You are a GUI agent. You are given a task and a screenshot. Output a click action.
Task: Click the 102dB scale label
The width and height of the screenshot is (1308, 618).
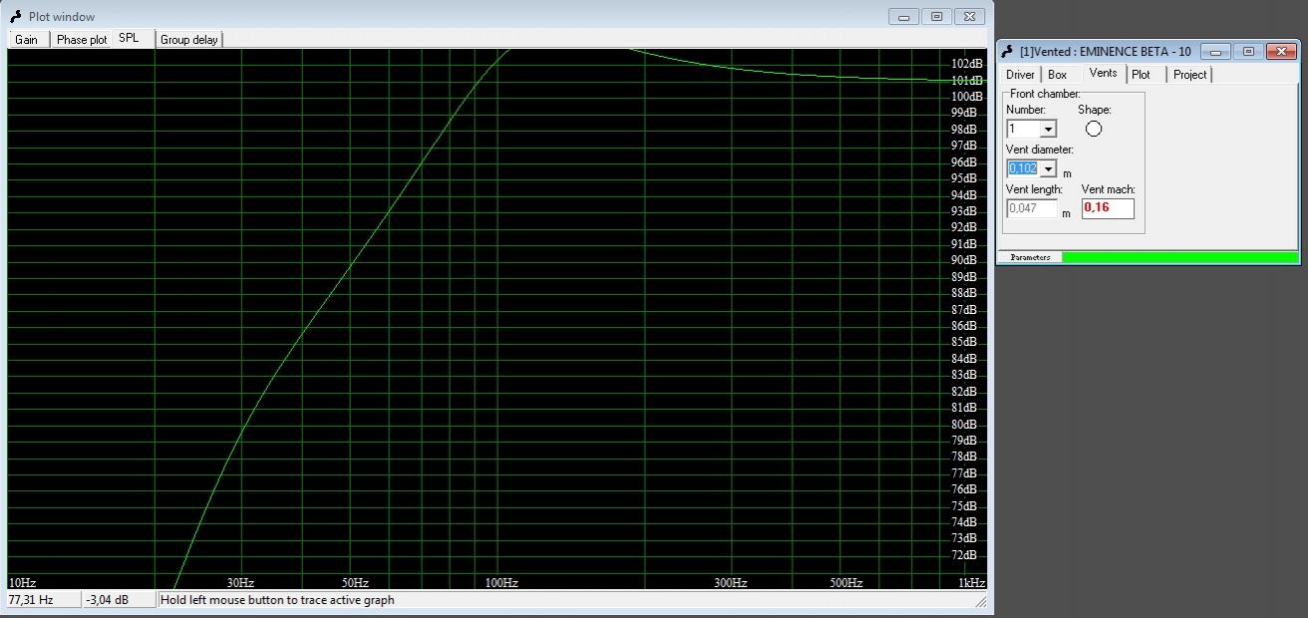(x=967, y=64)
